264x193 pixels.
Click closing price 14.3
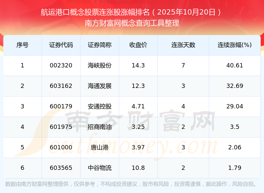138,65
